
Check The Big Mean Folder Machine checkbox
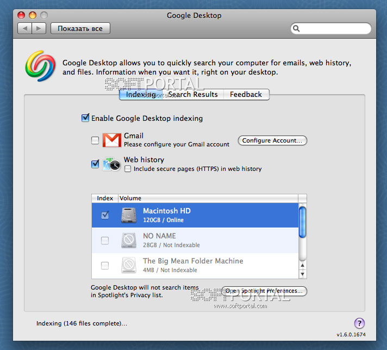click(105, 266)
